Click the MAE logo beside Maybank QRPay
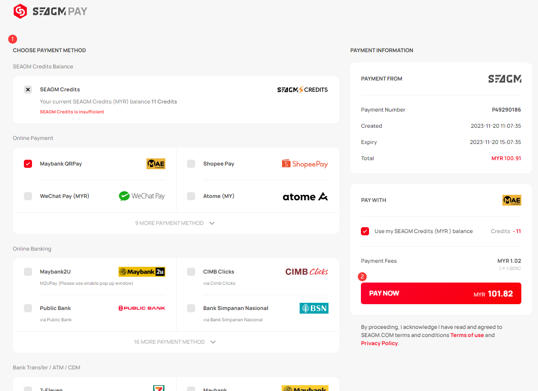 156,164
